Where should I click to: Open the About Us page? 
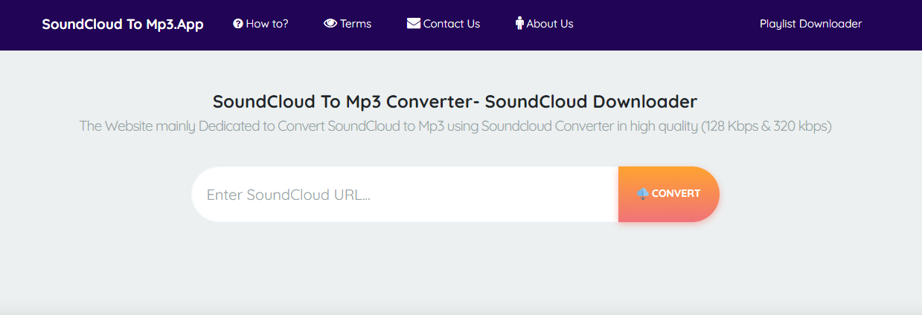pos(544,24)
